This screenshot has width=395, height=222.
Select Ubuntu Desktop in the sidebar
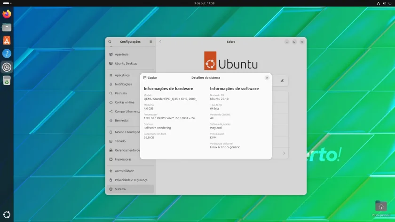(x=130, y=63)
